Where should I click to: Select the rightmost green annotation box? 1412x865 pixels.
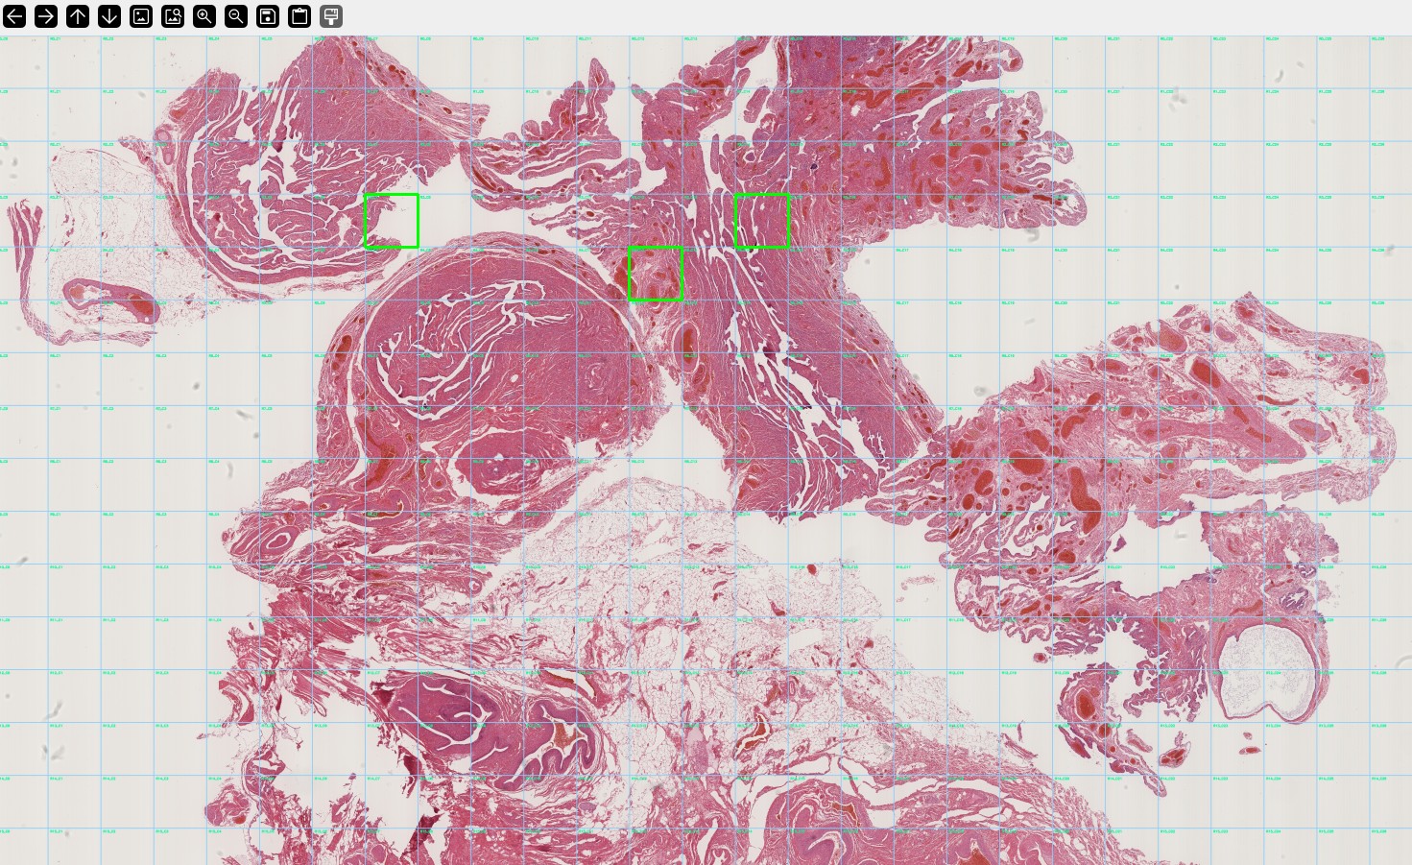click(x=761, y=220)
